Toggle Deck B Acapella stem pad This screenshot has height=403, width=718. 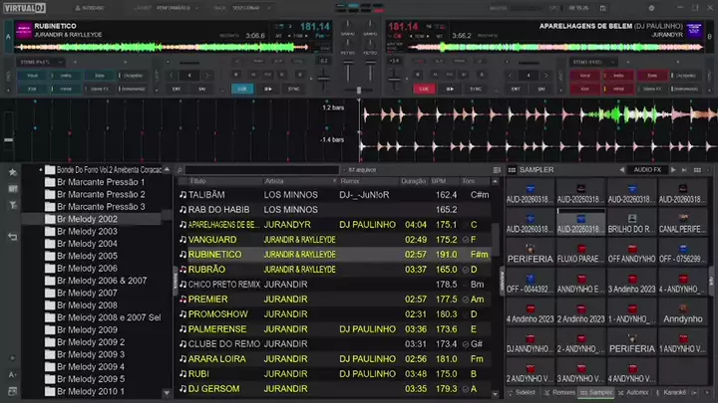[685, 76]
